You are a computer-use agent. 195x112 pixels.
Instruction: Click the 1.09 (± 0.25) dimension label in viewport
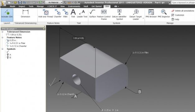(78, 38)
